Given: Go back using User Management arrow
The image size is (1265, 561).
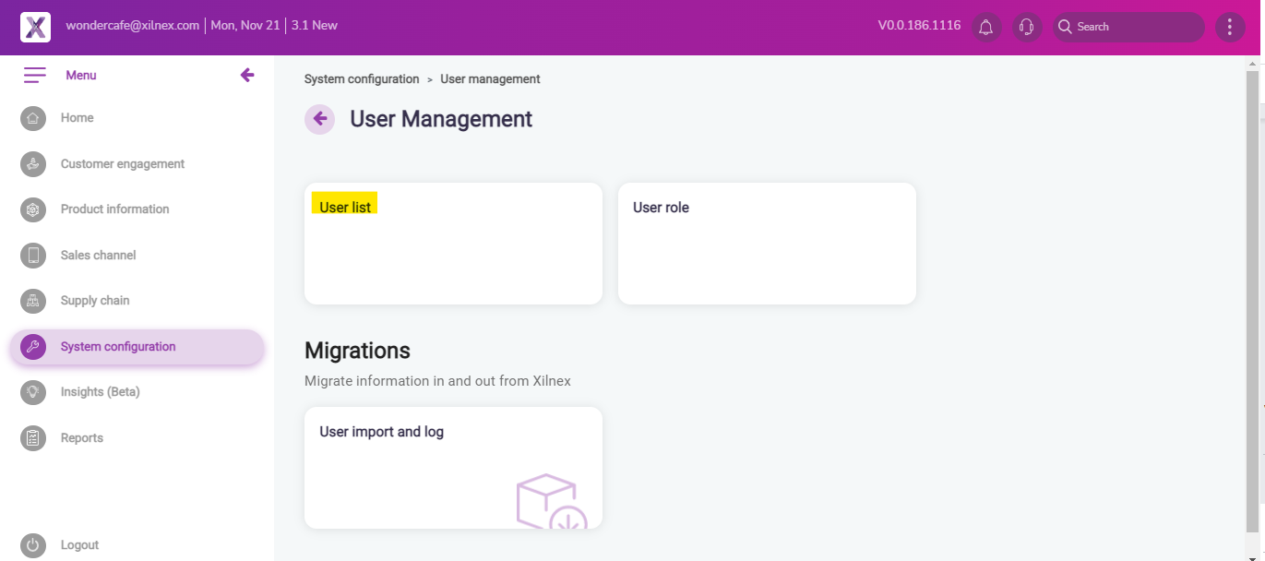Looking at the screenshot, I should click(320, 119).
